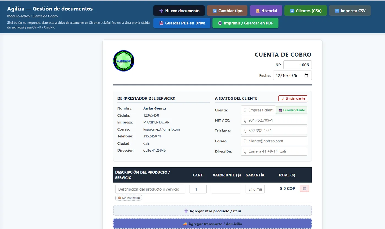This screenshot has width=385, height=229.
Task: Click the client Dirección input field
Action: pyautogui.click(x=274, y=151)
